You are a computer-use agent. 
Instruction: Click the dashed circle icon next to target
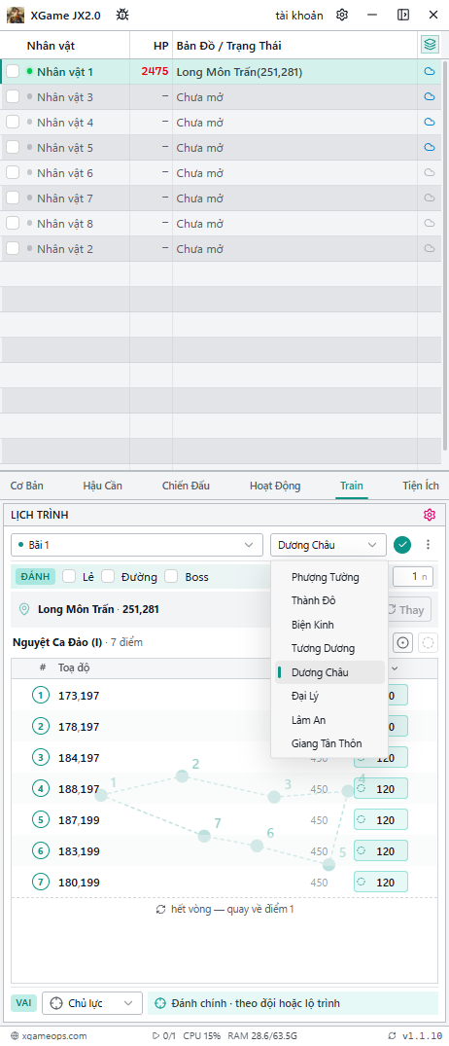click(x=429, y=642)
